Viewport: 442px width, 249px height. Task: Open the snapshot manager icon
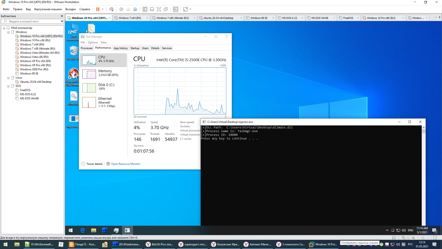[x=135, y=9]
